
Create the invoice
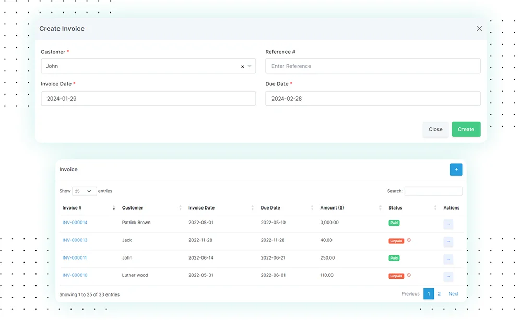pos(466,129)
